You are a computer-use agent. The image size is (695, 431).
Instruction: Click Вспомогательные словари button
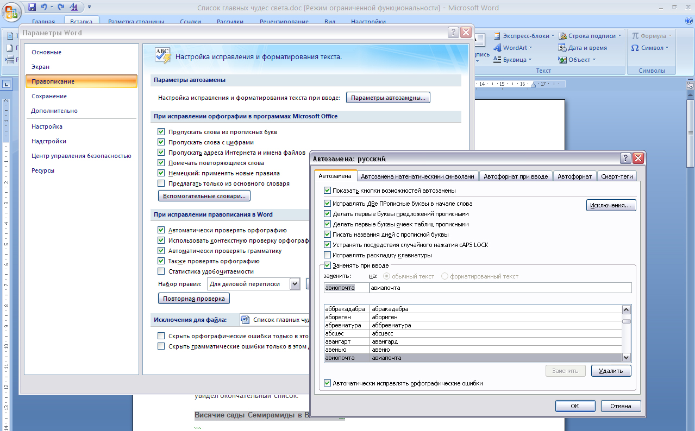(204, 195)
